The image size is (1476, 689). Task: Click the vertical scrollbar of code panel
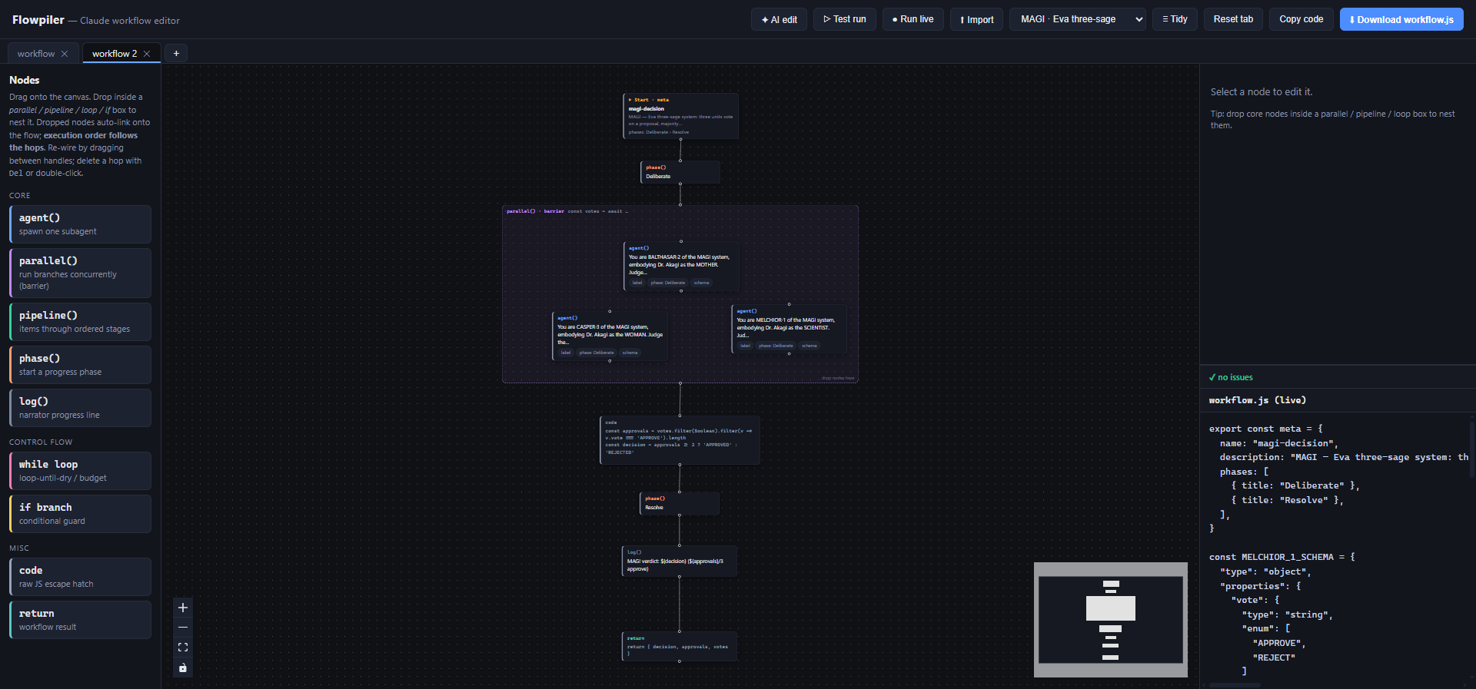tap(1473, 449)
